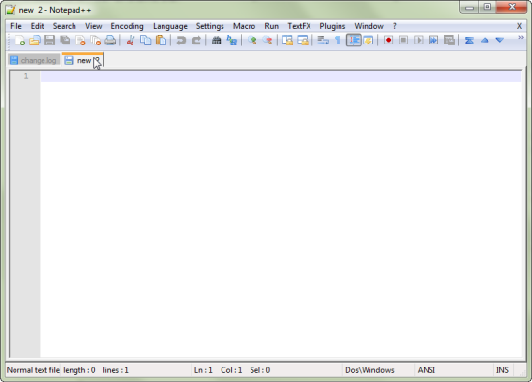Close all documents toolbar icon
This screenshot has width=532, height=382.
pyautogui.click(x=96, y=41)
